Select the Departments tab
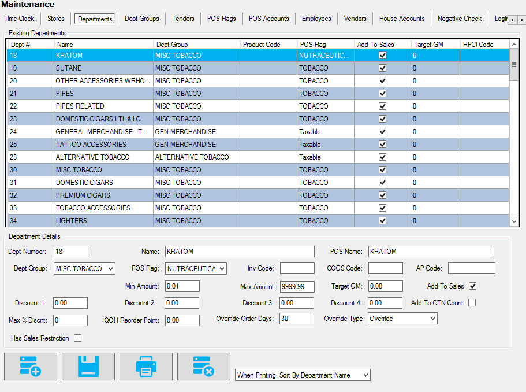The height and width of the screenshot is (392, 526). tap(95, 19)
